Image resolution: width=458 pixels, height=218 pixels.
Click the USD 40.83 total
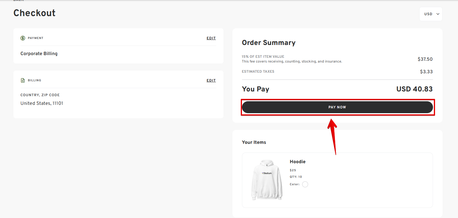coord(414,89)
